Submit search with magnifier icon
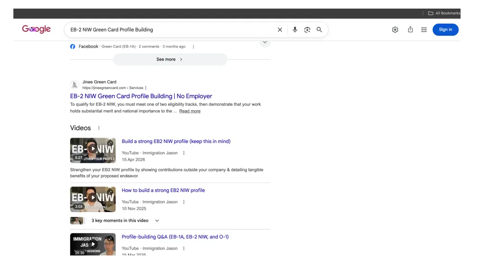Image resolution: width=483 pixels, height=275 pixels. (x=319, y=30)
